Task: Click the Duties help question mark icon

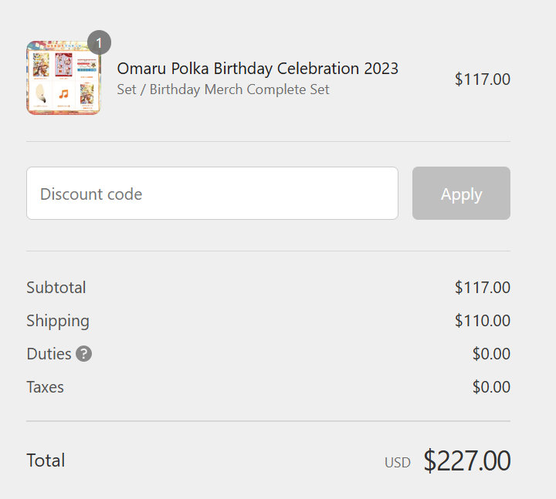Action: 84,354
